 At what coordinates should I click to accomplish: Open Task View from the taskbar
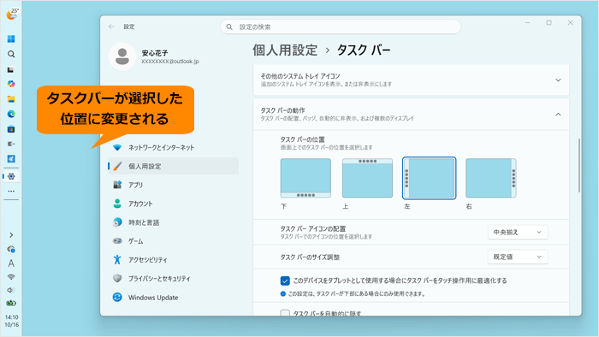[10, 69]
